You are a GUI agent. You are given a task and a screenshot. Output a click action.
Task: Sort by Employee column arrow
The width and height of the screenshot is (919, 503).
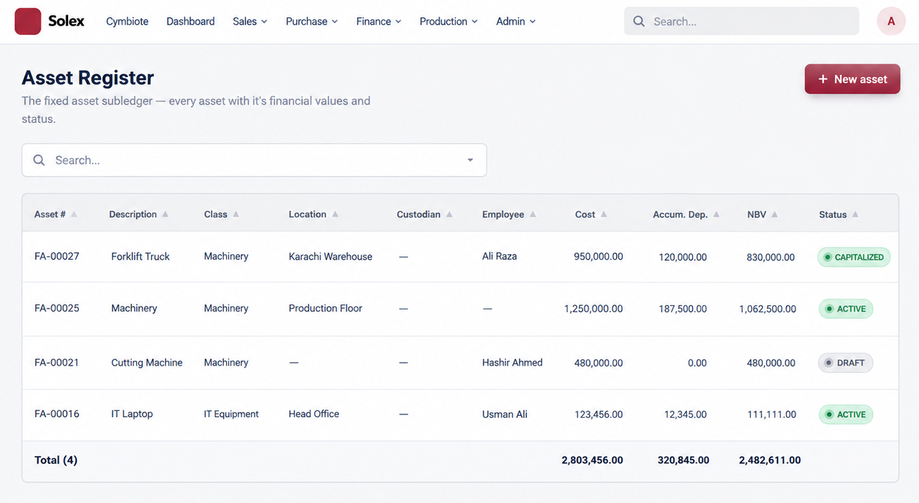533,214
